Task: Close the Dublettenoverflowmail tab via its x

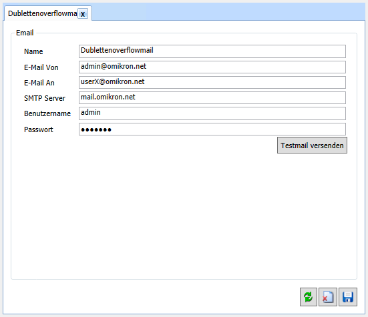Action: 83,13
